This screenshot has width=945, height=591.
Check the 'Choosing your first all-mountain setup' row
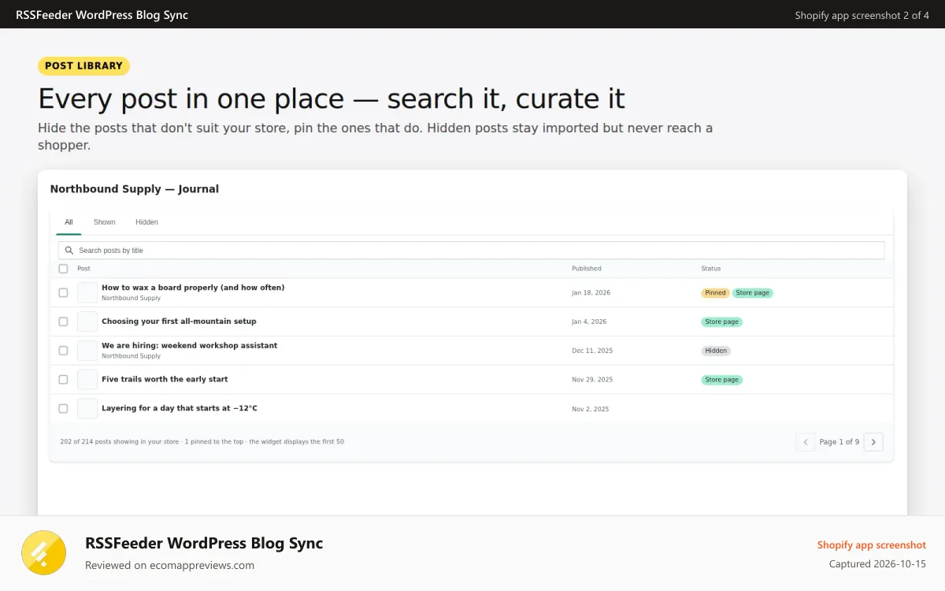[63, 322]
